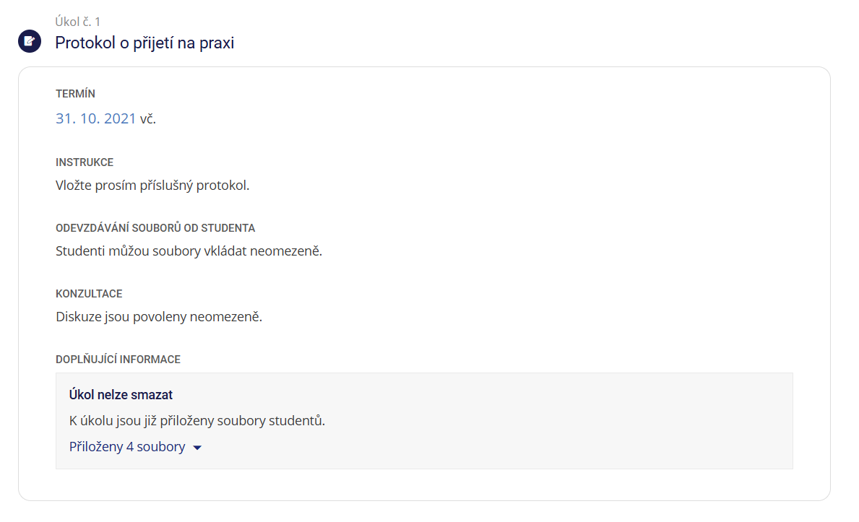
Task: Click the DOPLŇUJÍCÍ INFORMACE heading
Action: [x=118, y=359]
